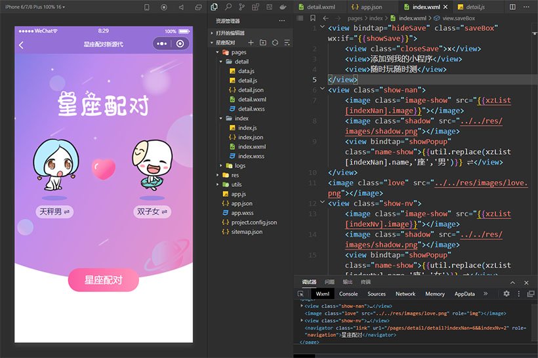Open index.wxss in the file tree

click(x=251, y=156)
